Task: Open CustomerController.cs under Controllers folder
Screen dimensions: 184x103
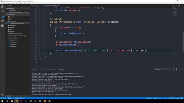Action: [18, 23]
